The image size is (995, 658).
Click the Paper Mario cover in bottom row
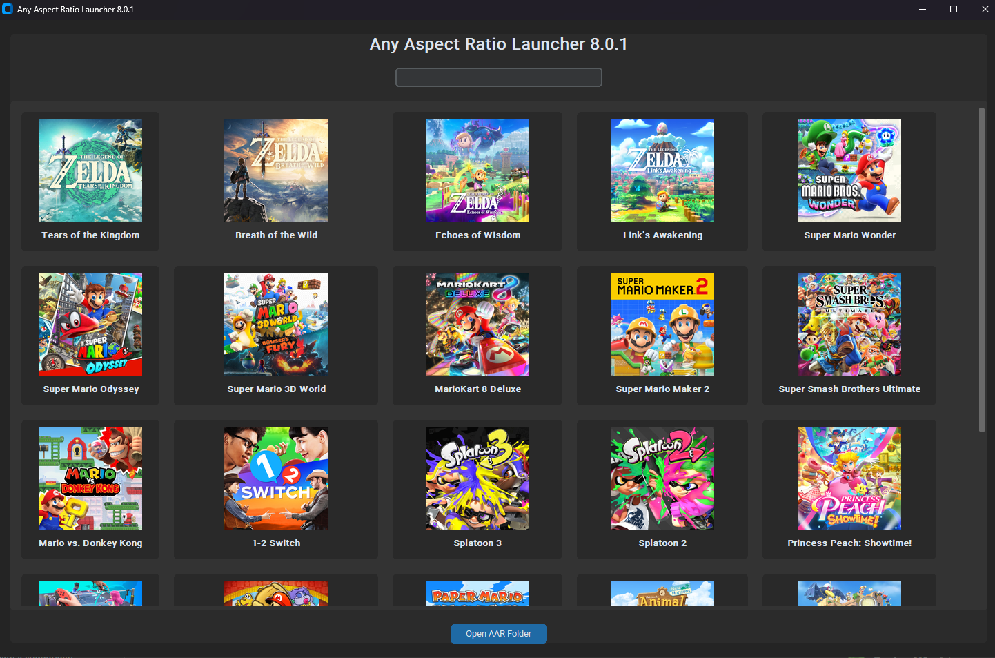click(477, 594)
